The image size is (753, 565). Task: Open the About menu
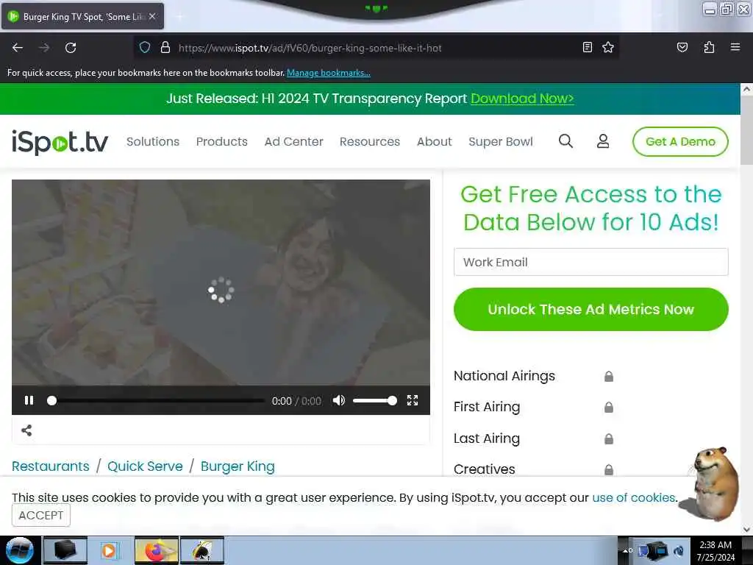pyautogui.click(x=434, y=142)
